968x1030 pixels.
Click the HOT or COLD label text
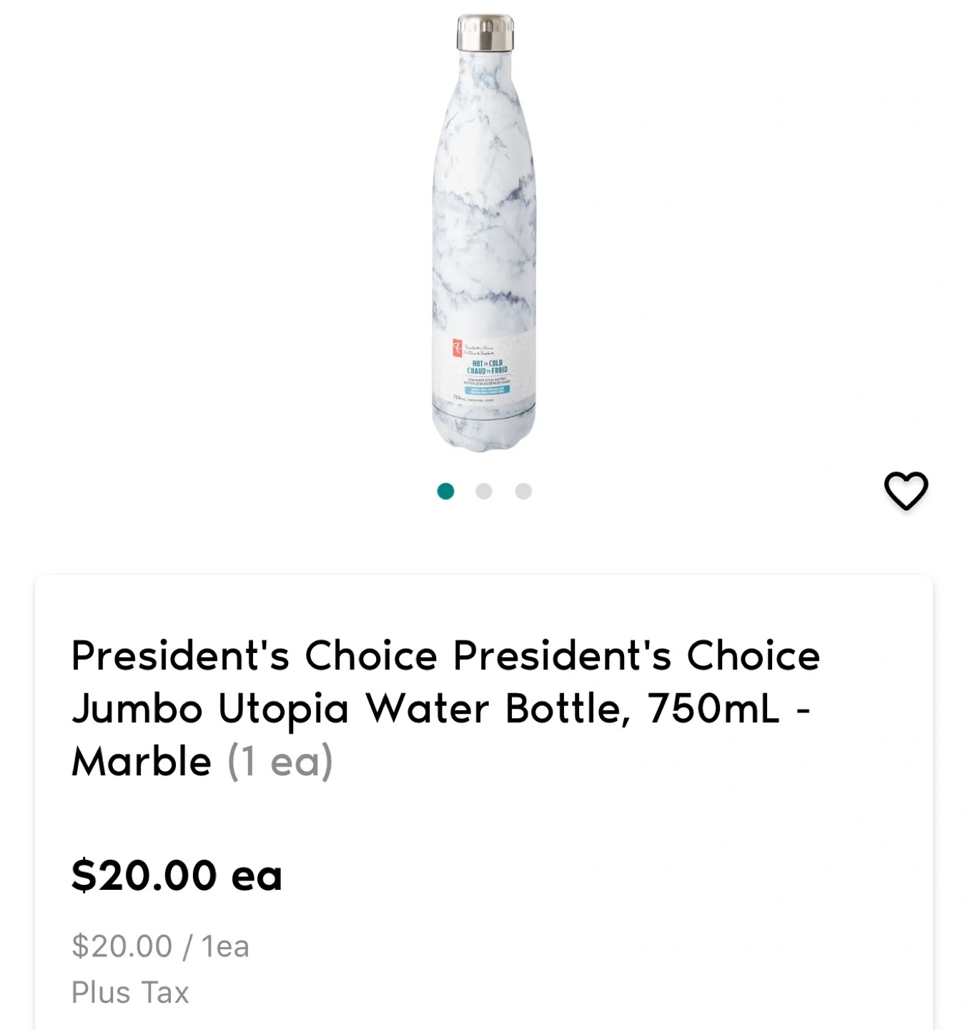[x=488, y=367]
